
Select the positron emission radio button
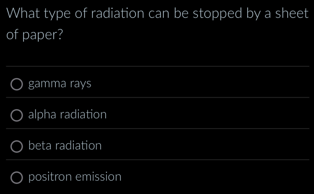(x=16, y=177)
